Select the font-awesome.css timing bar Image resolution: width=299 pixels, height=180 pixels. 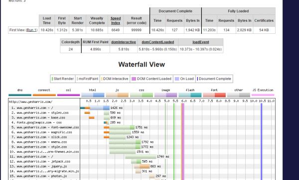tap(119, 127)
